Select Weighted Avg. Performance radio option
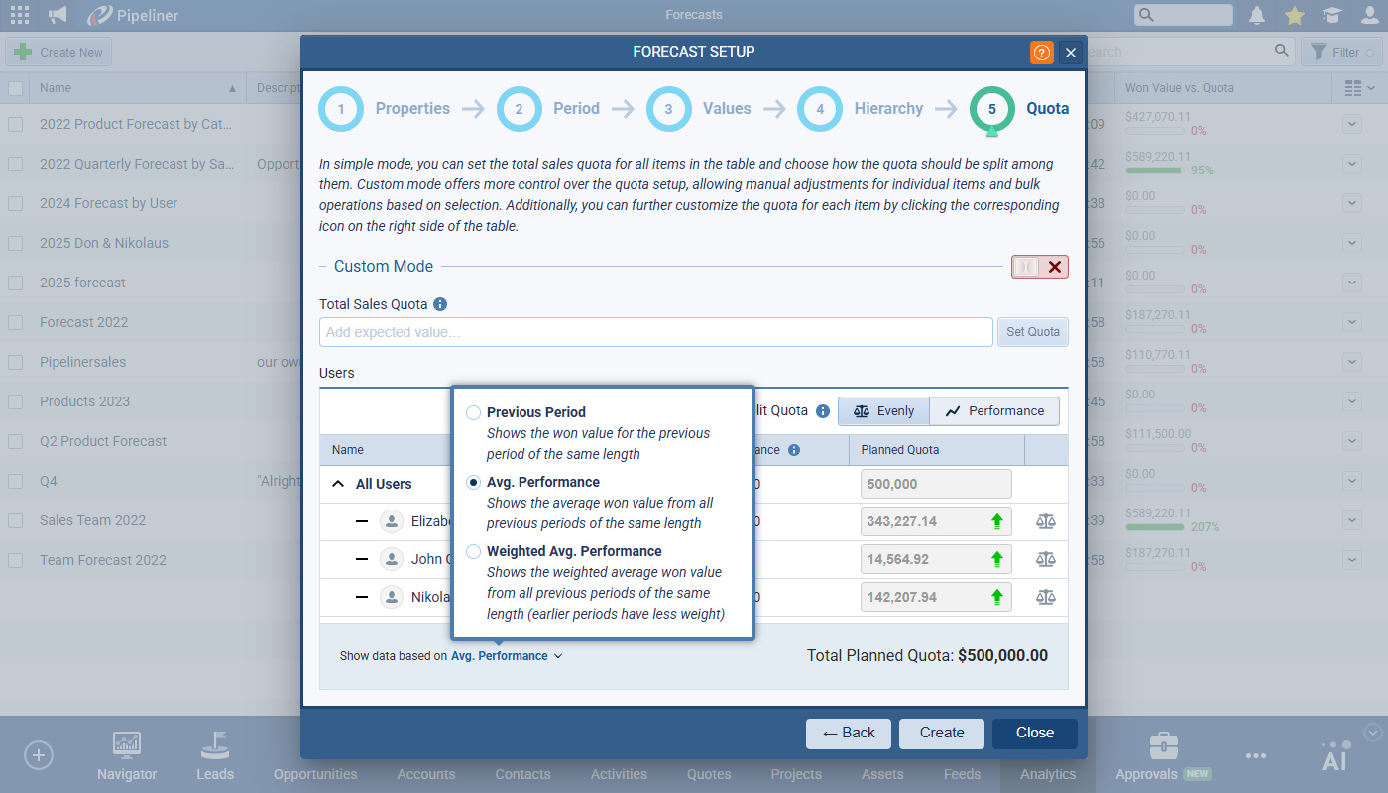 click(474, 551)
